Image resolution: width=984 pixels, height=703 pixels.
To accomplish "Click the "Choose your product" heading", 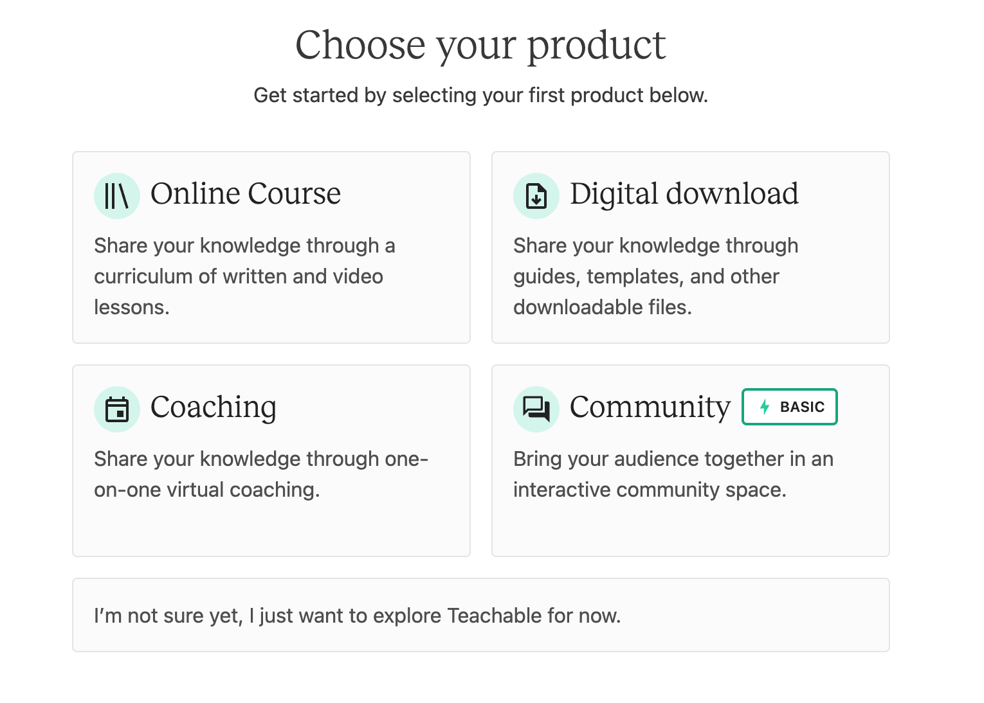I will click(x=481, y=44).
